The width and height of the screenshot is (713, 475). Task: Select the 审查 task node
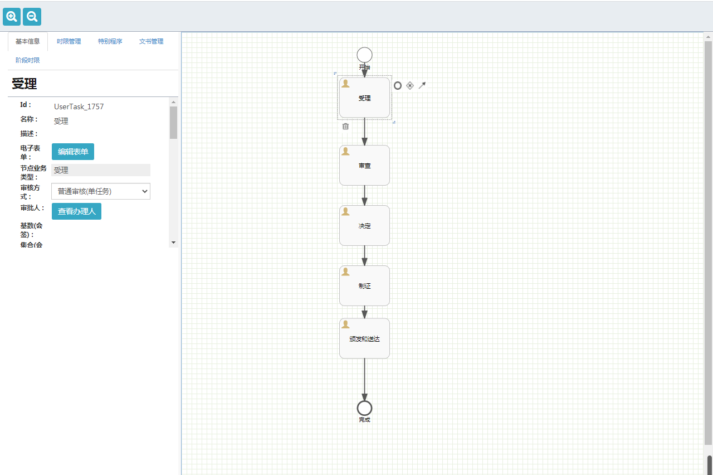[x=364, y=166]
